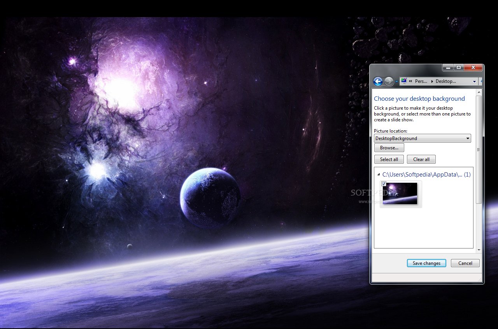
Task: Click the Clear all button
Action: (421, 159)
